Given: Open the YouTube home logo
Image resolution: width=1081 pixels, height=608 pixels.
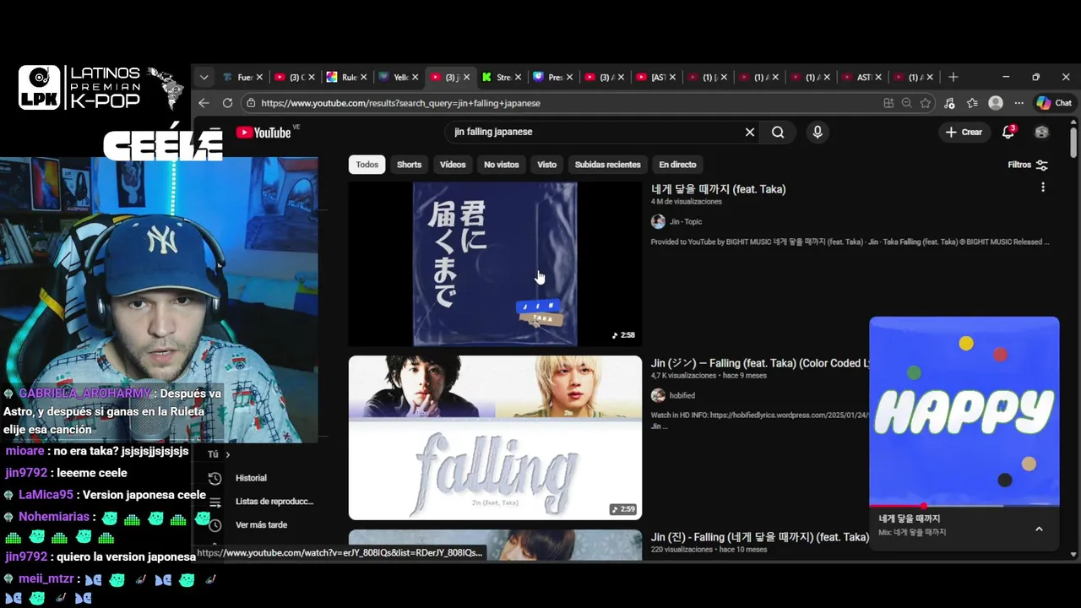Looking at the screenshot, I should tap(263, 133).
